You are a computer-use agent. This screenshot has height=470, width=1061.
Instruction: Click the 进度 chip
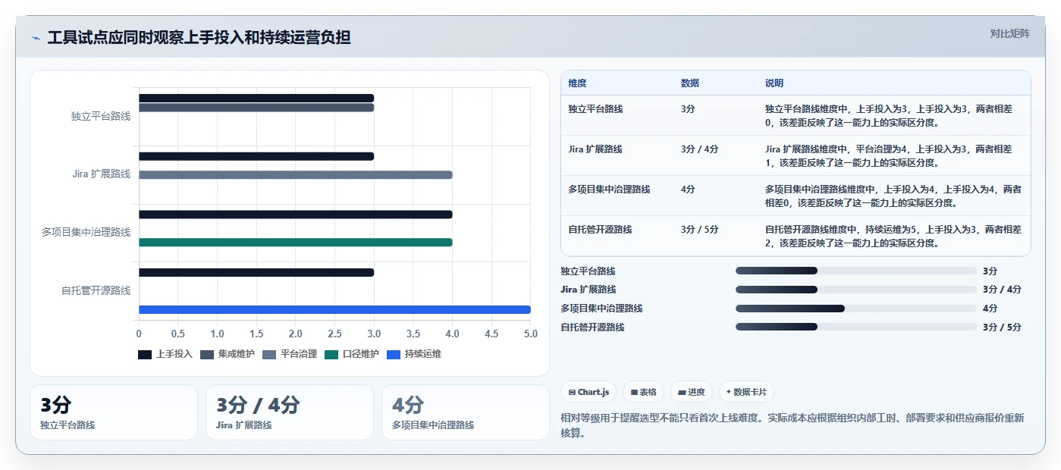click(692, 392)
